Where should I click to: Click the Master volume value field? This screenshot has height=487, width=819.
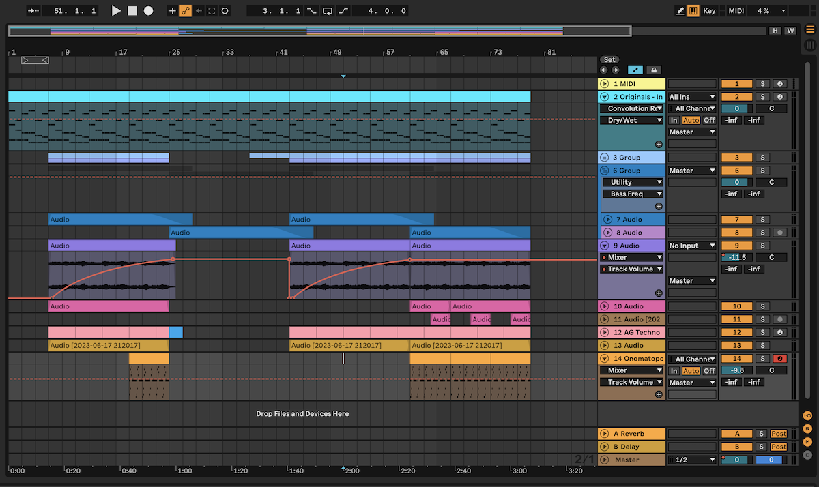[x=736, y=460]
